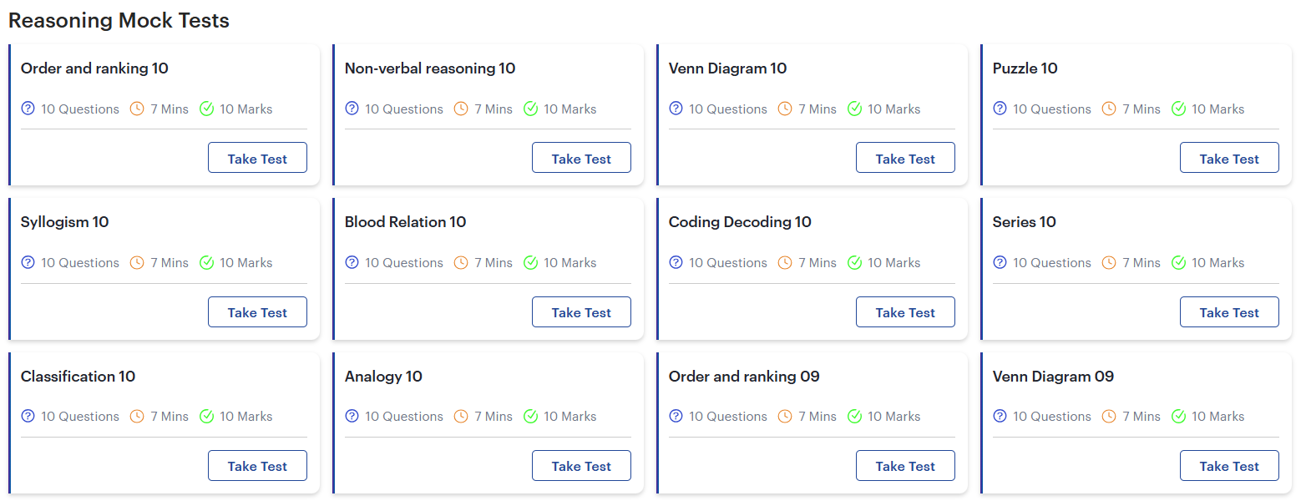Take the Puzzle 10 test
The image size is (1306, 501).
[x=1229, y=157]
